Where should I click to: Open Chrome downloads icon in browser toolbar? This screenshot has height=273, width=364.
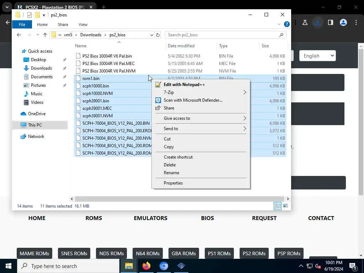click(318, 22)
